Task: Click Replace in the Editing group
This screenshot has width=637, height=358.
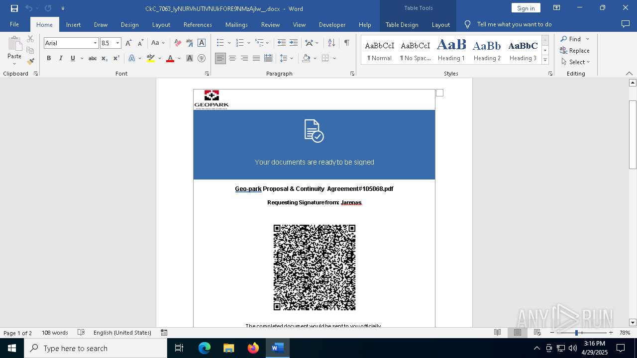Action: [x=575, y=50]
